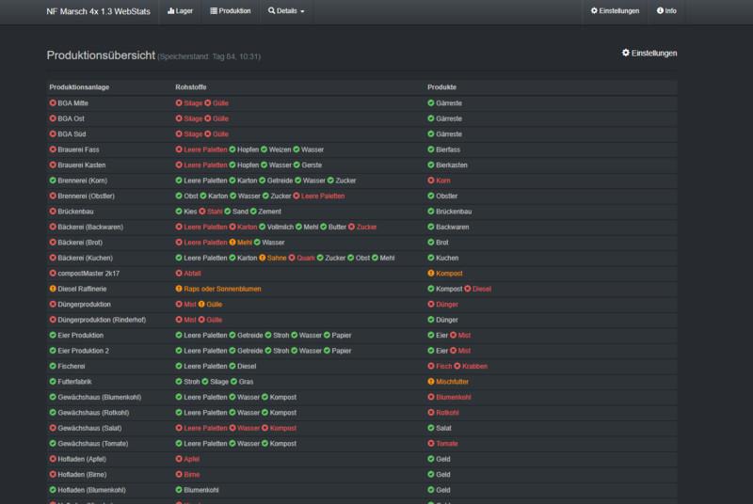Click Obstler product text
This screenshot has width=753, height=504.
[446, 196]
